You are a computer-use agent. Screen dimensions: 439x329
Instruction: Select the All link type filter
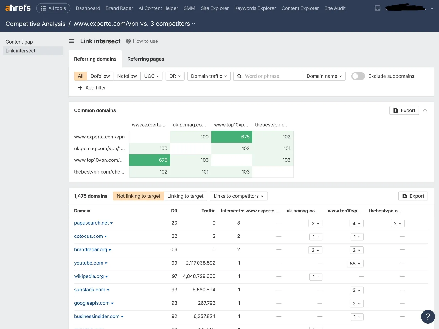tap(80, 76)
